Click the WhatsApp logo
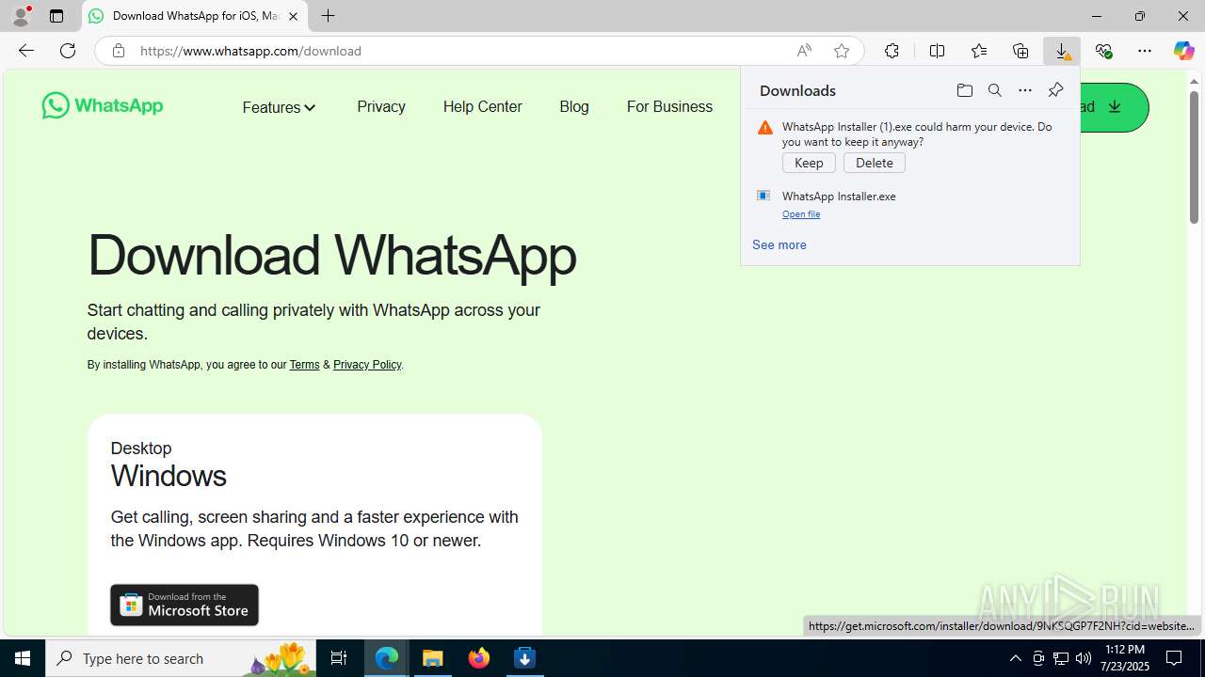The width and height of the screenshot is (1205, 677). pyautogui.click(x=103, y=105)
